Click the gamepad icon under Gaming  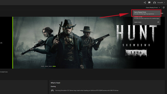tap(52, 90)
